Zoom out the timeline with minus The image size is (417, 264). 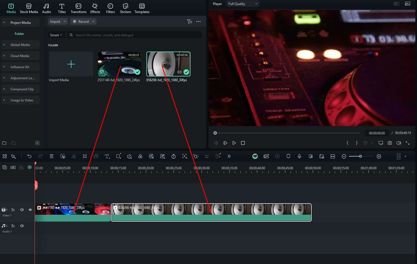tap(344, 156)
